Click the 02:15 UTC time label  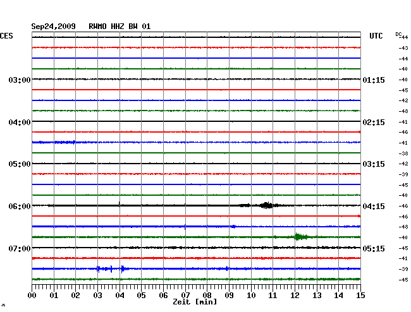click(x=374, y=123)
